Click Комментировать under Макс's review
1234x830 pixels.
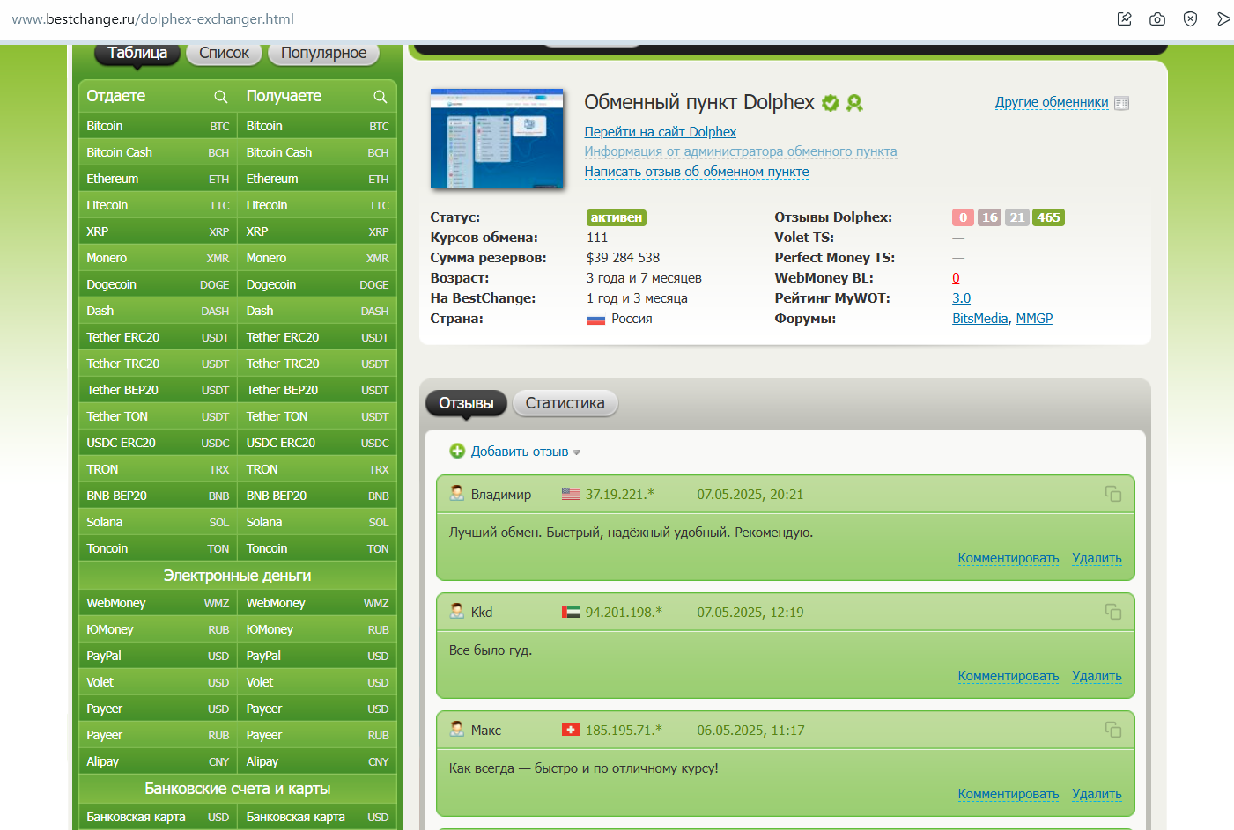point(1009,794)
